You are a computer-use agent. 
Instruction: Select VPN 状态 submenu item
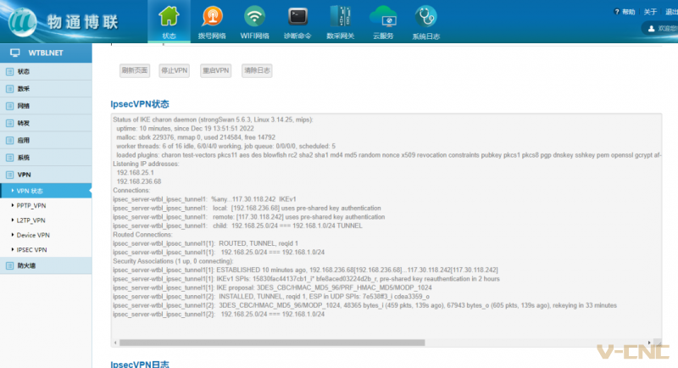tap(46, 191)
